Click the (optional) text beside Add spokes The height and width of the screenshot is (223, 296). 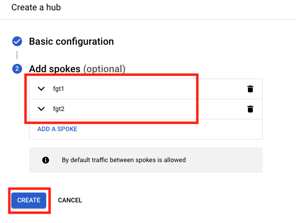tap(105, 69)
